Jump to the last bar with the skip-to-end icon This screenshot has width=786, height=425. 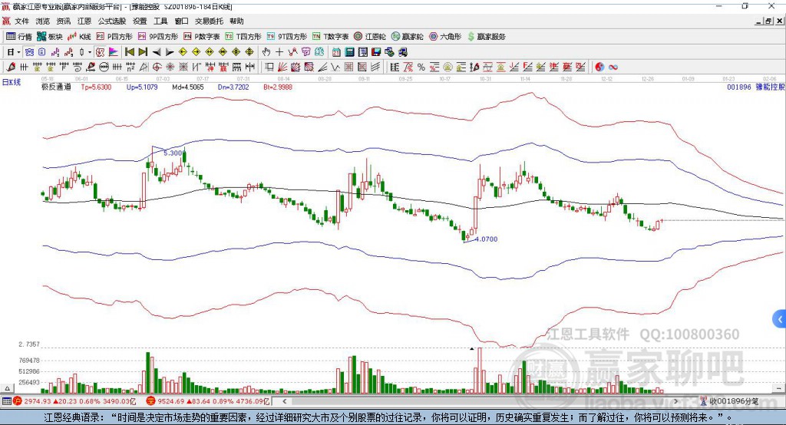[x=143, y=52]
